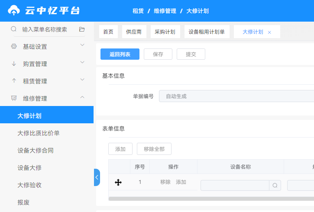Click the 表单信息 section title

113,128
